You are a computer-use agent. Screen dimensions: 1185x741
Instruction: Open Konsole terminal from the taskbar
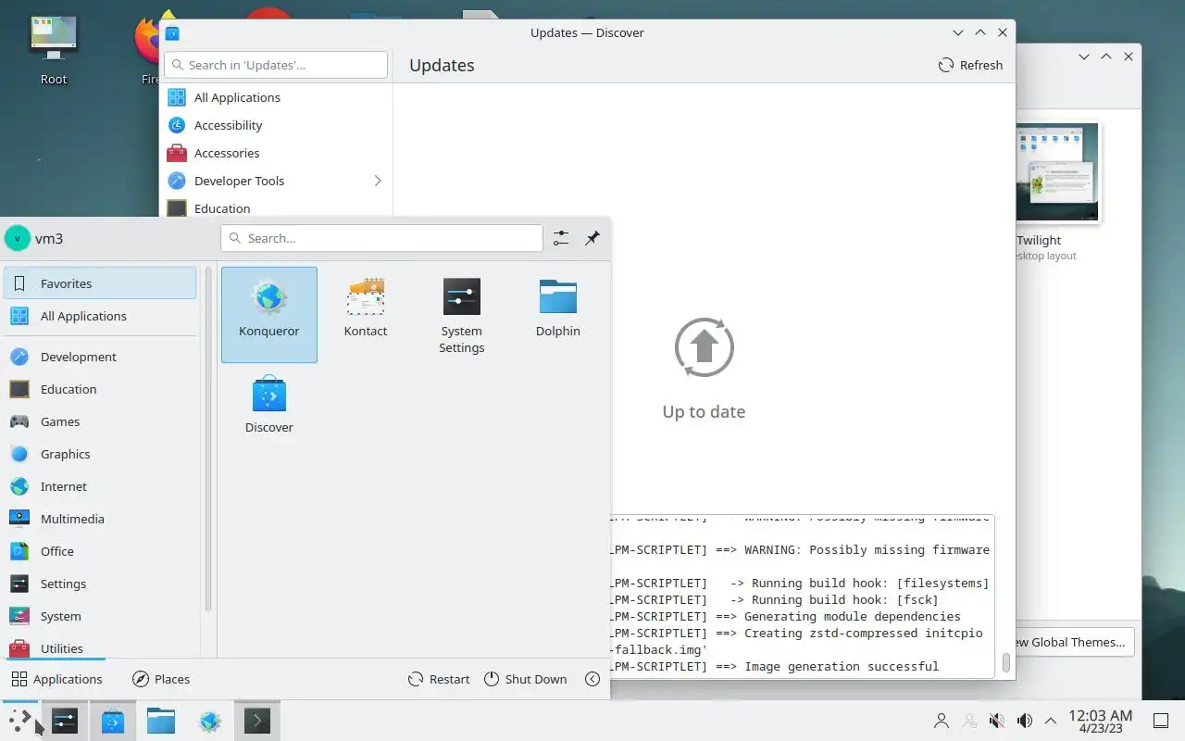[x=257, y=721]
